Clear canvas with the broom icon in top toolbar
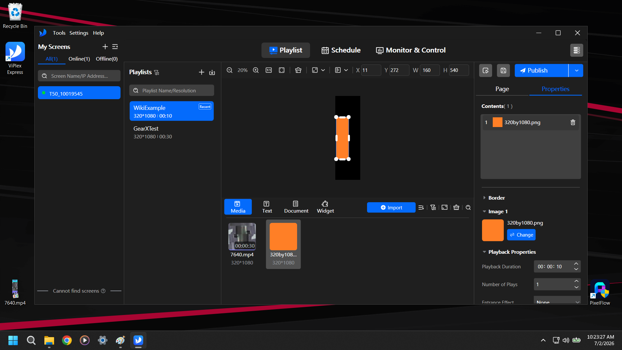This screenshot has width=622, height=350. (298, 70)
